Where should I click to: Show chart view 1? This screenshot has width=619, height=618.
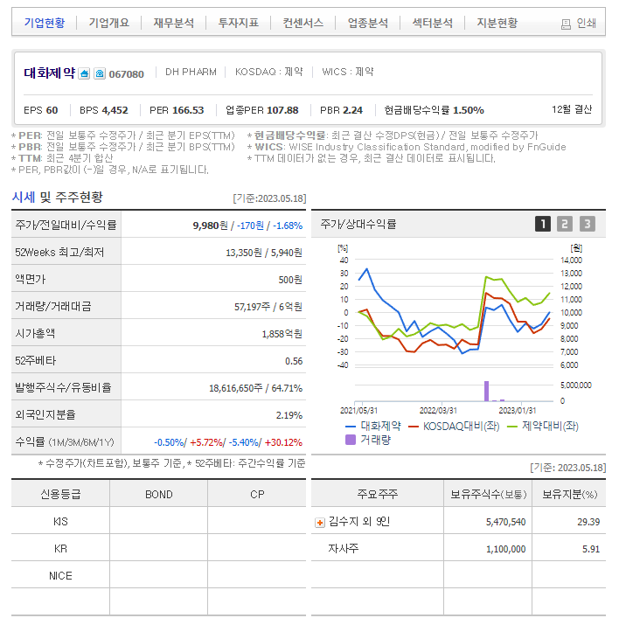pyautogui.click(x=543, y=224)
